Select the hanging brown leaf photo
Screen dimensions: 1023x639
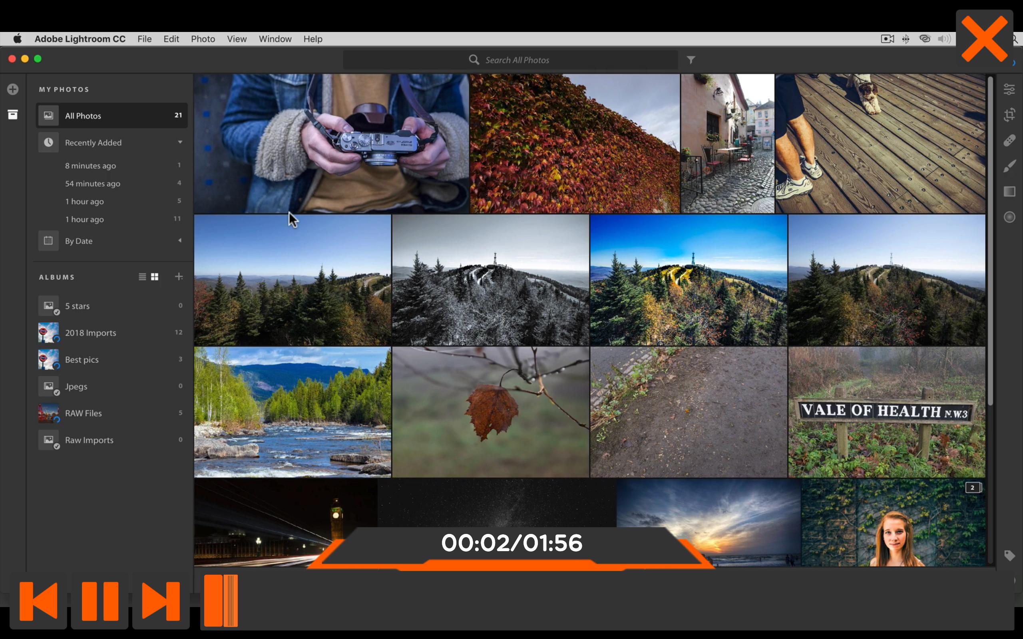490,412
